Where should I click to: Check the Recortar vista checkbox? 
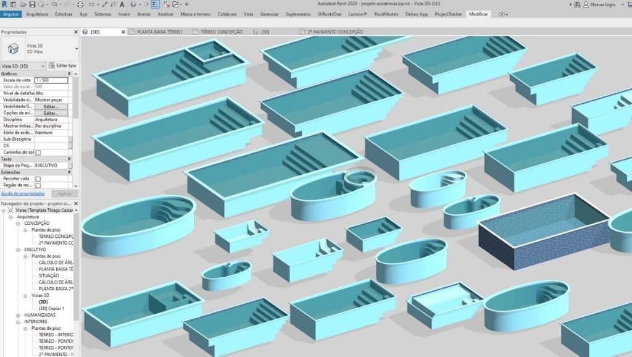pos(38,178)
